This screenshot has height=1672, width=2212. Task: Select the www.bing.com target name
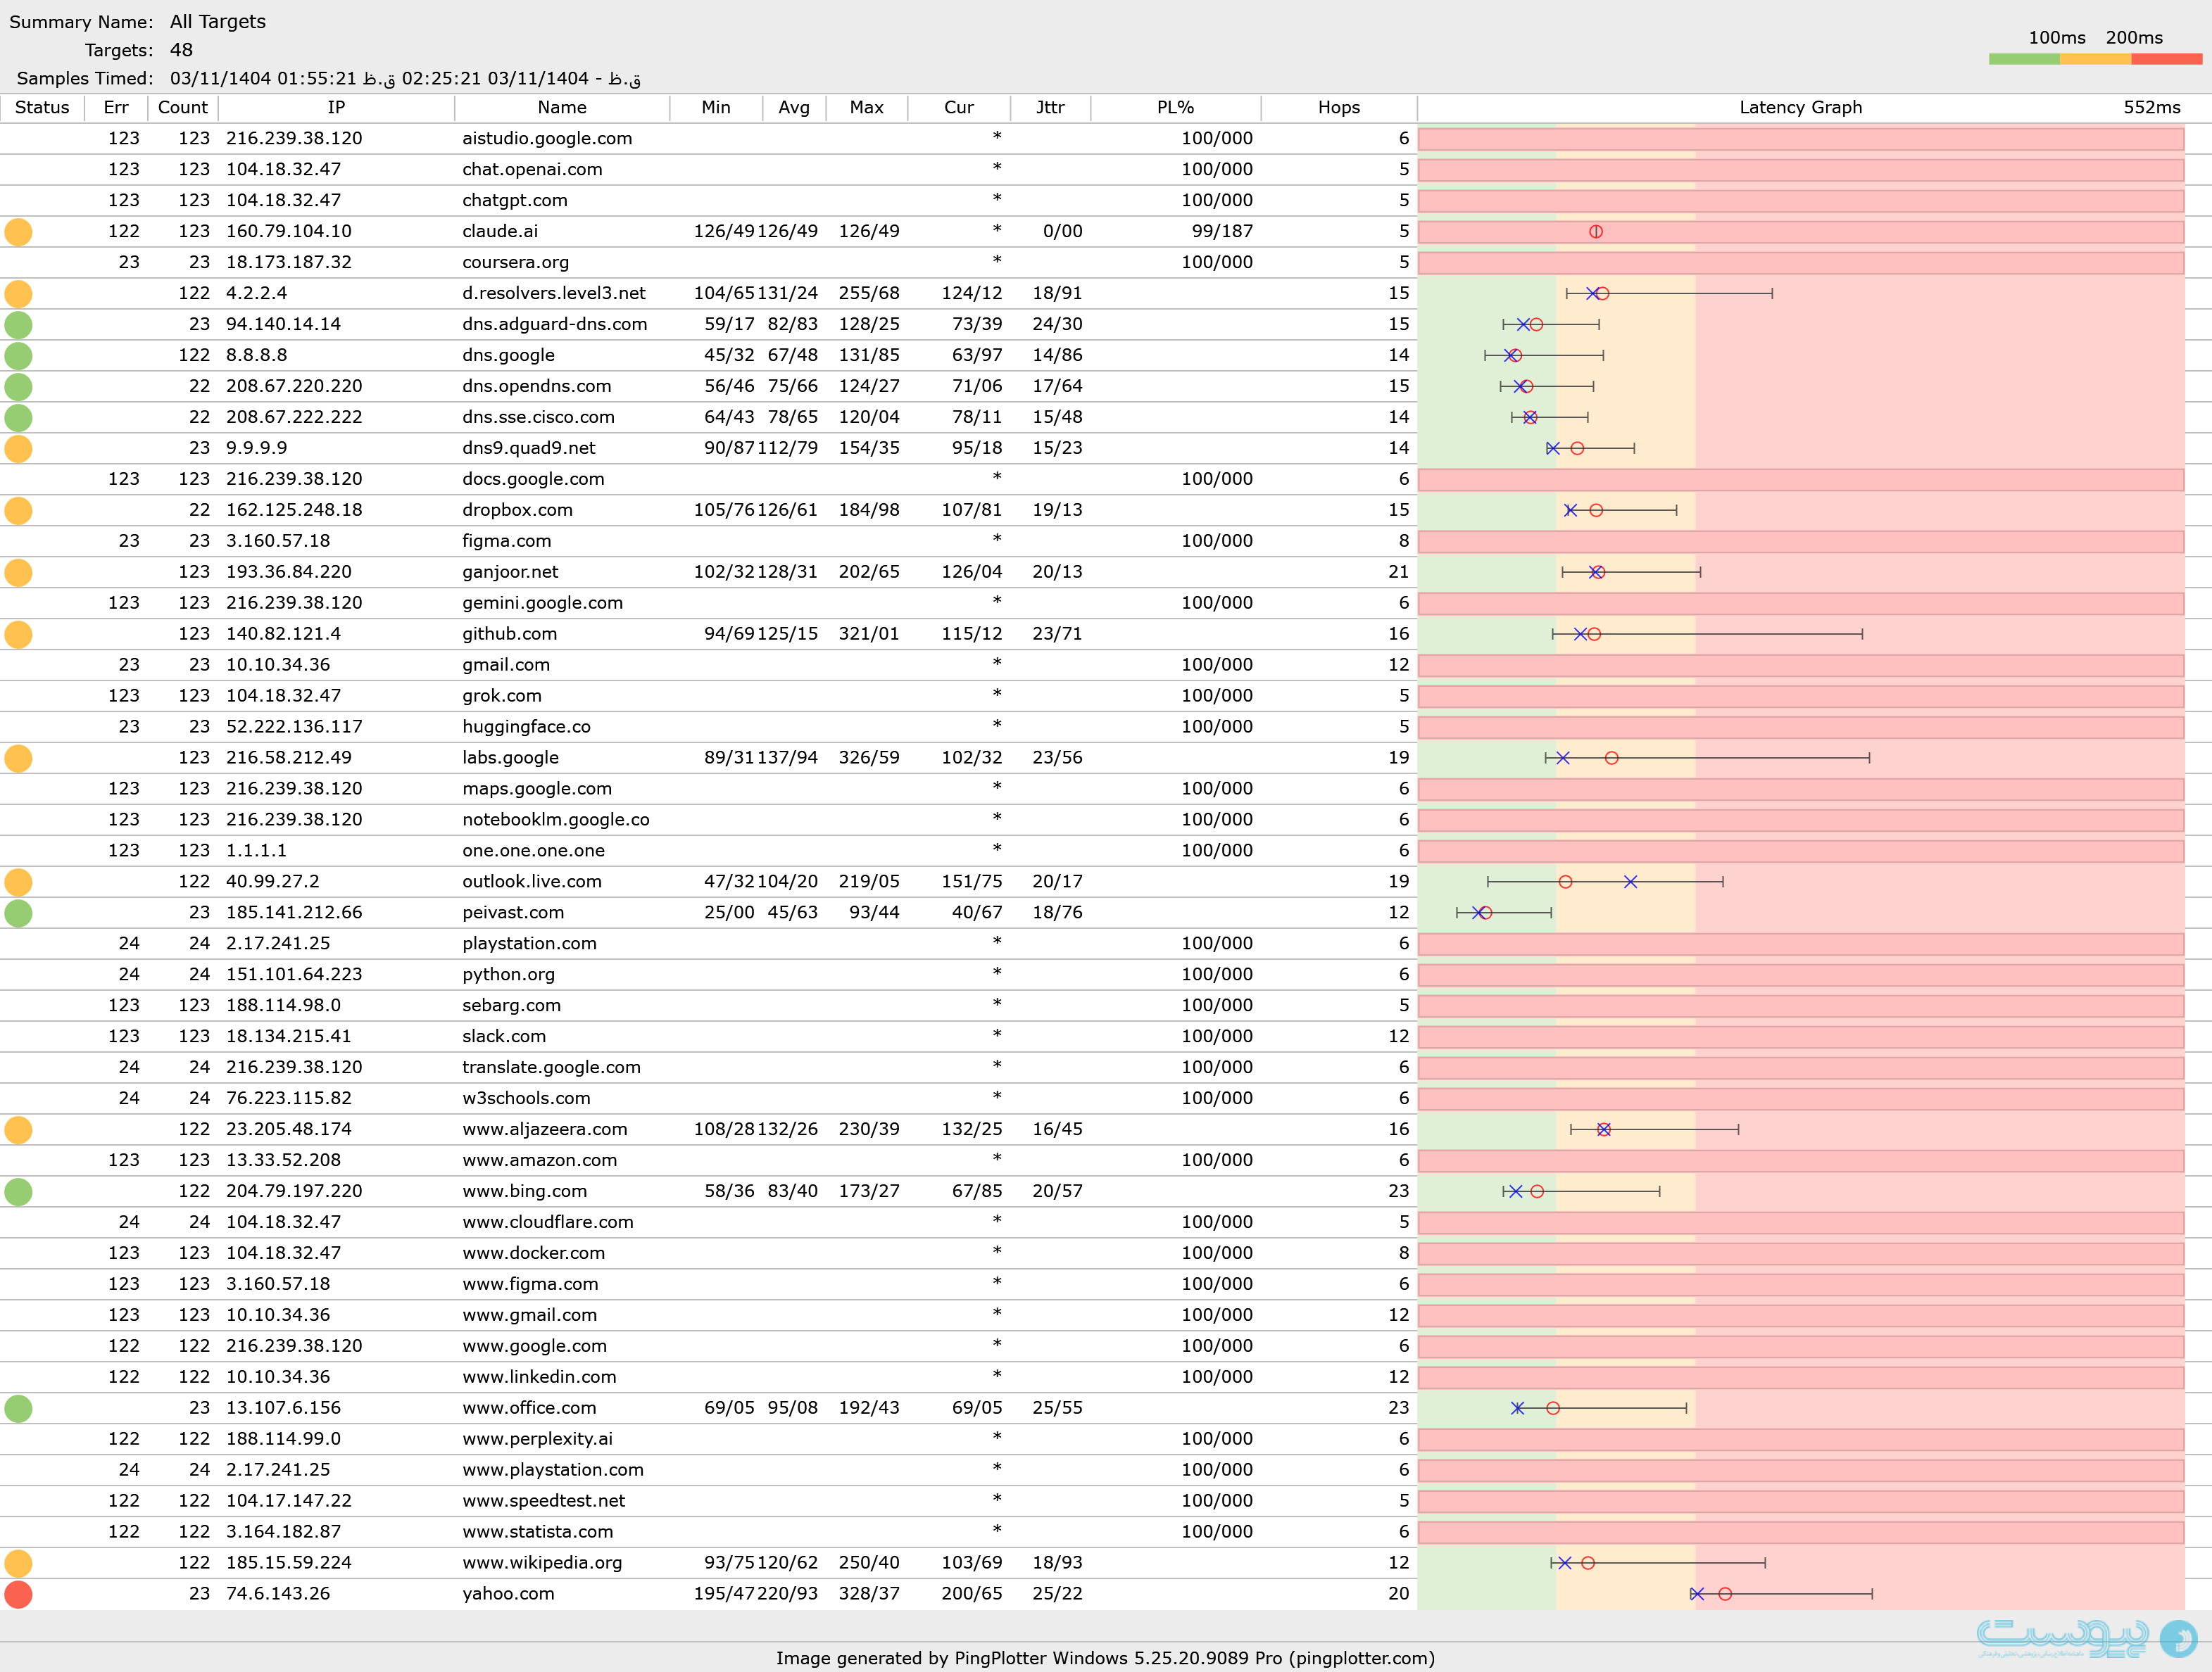point(524,1191)
